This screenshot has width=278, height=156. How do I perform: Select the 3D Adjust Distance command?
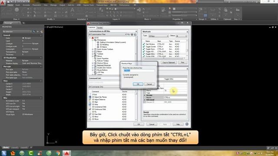click(99, 100)
